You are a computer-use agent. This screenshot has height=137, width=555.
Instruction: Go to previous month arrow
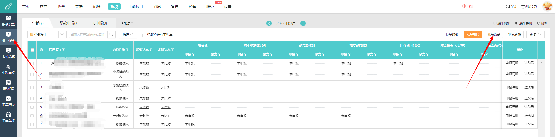coord(269,23)
